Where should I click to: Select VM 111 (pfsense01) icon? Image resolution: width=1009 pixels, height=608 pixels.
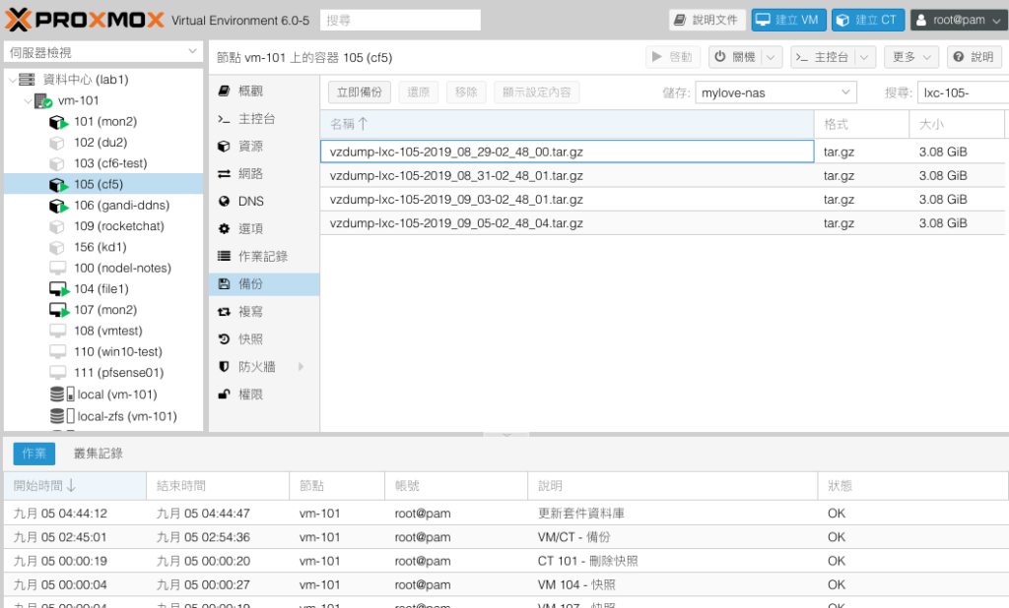click(x=58, y=373)
